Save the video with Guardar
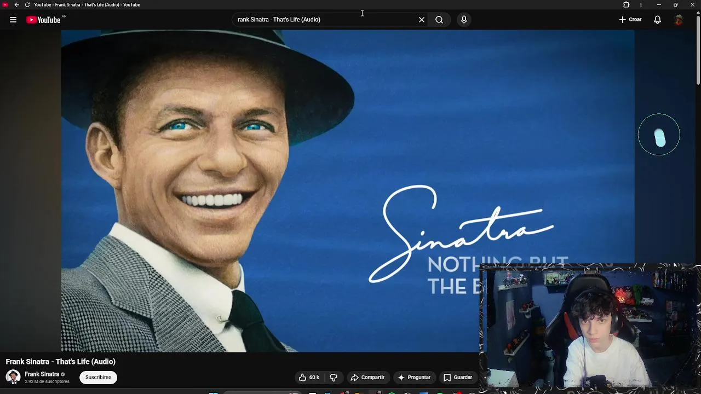The width and height of the screenshot is (701, 394). (x=458, y=377)
